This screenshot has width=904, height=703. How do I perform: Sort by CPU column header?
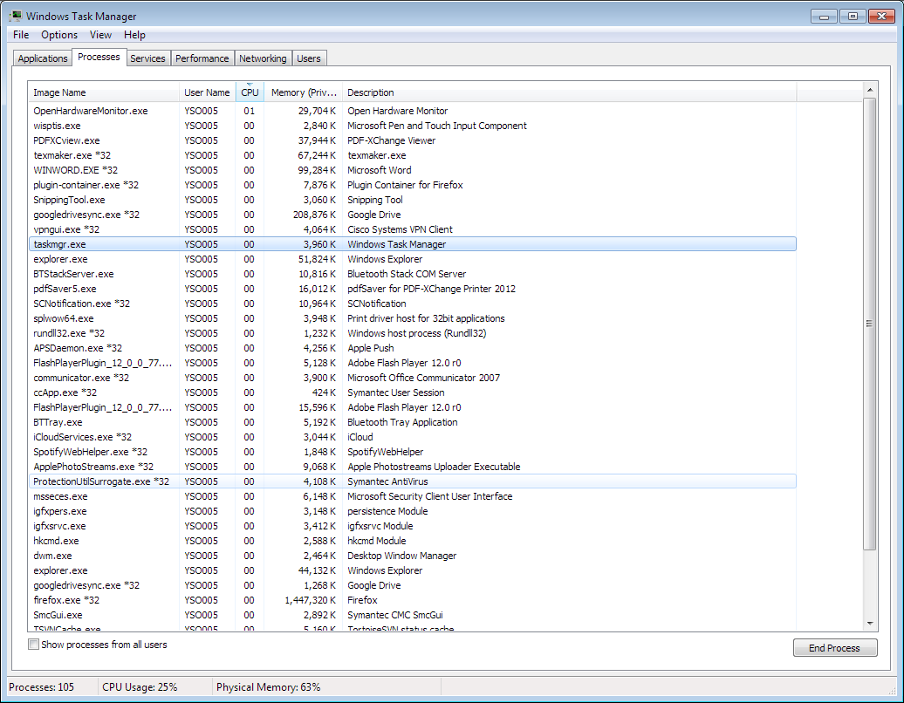point(250,92)
